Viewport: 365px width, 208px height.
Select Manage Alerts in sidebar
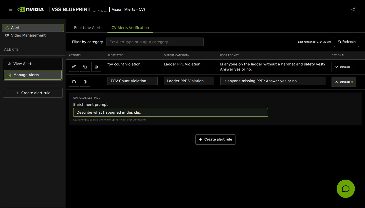tap(33, 75)
